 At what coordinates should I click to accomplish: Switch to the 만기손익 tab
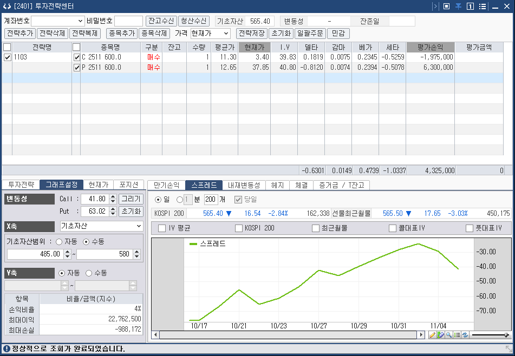pos(166,185)
